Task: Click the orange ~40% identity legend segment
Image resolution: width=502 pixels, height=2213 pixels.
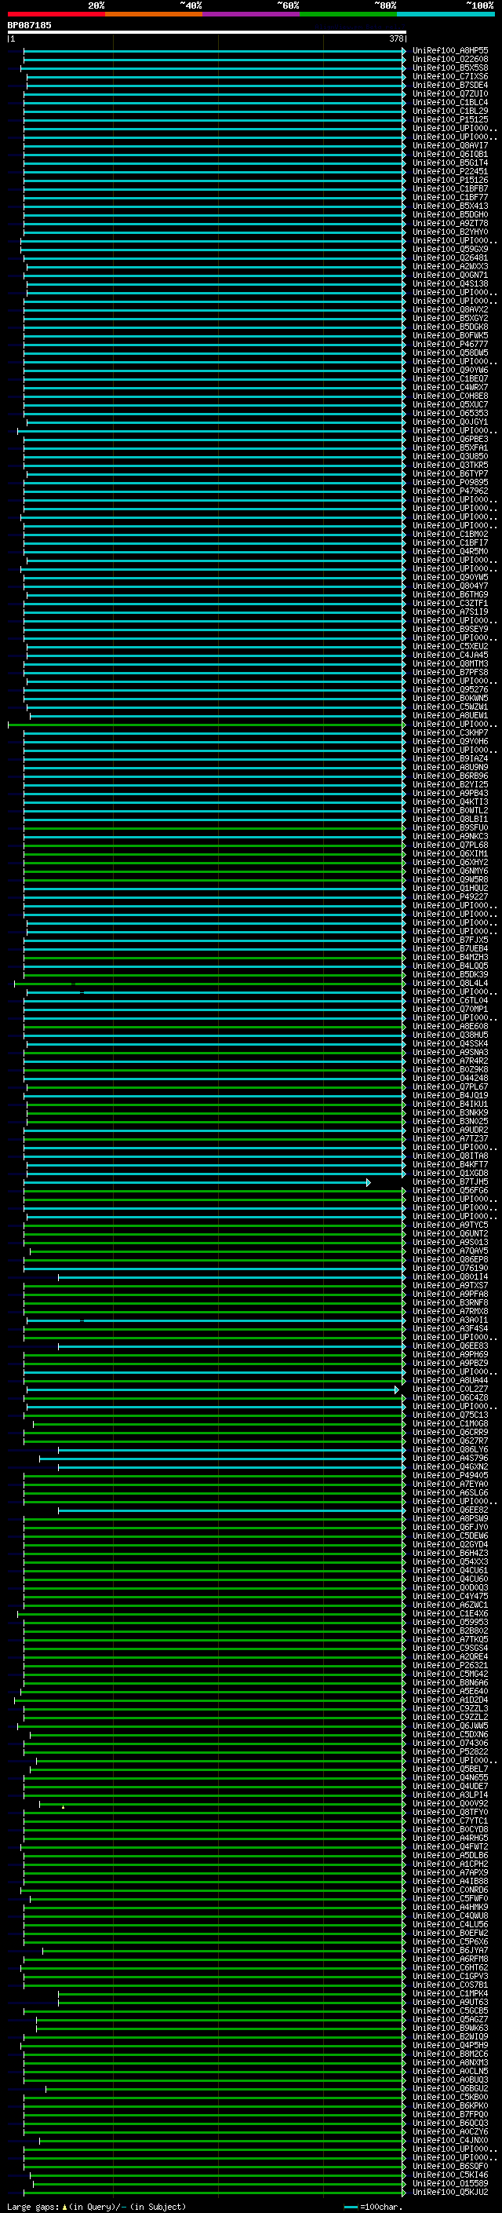Action: pyautogui.click(x=153, y=15)
